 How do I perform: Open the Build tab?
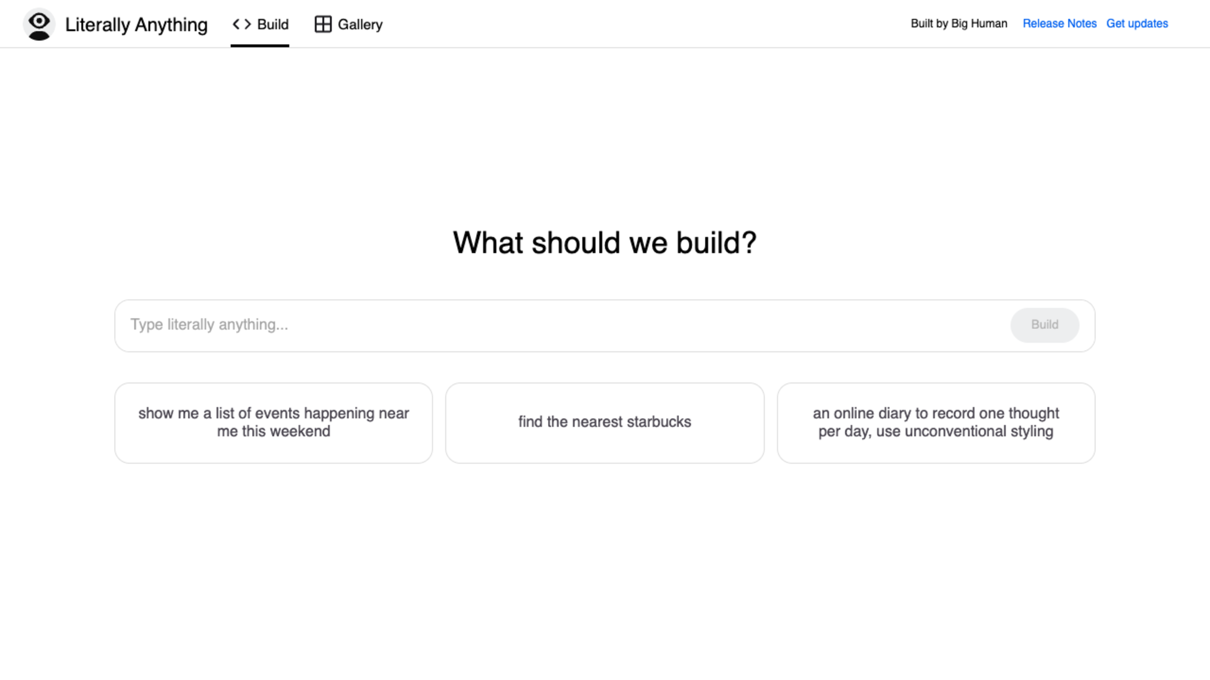pos(273,25)
